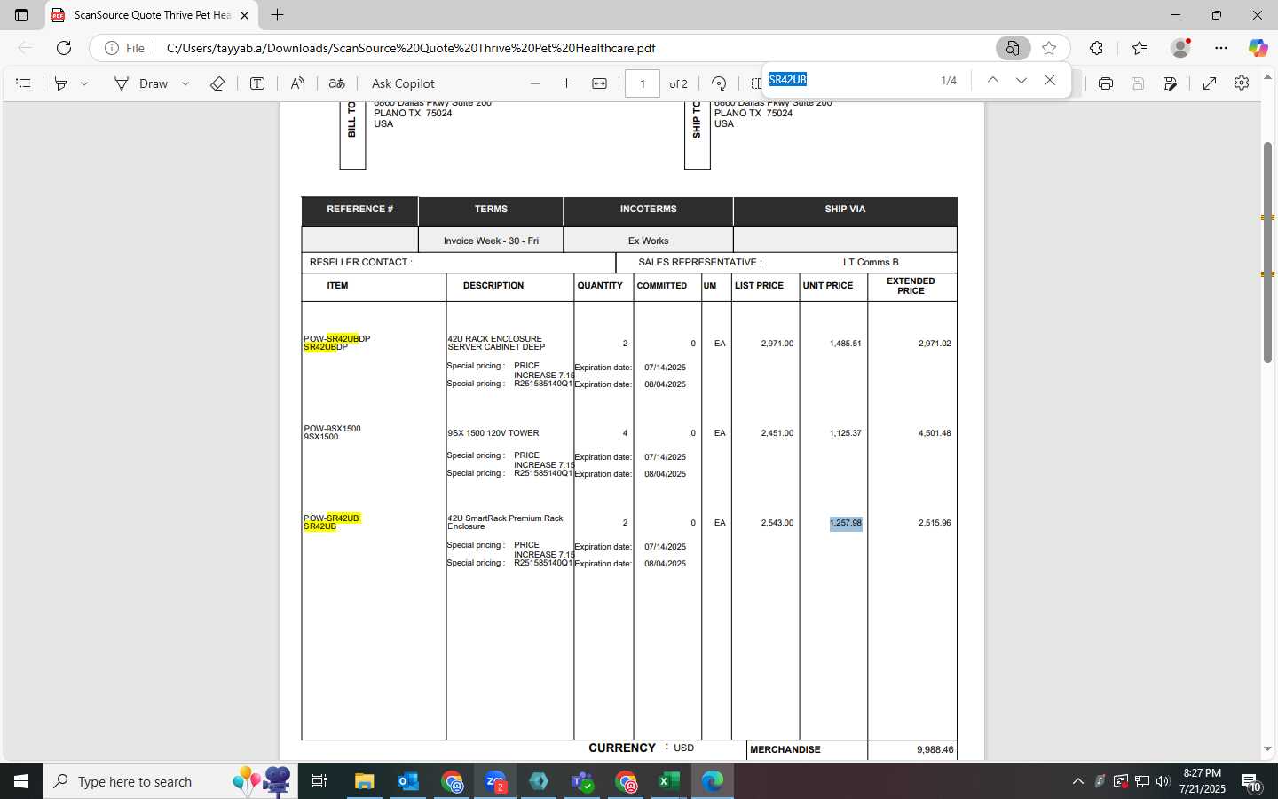
Task: Show hidden system tray icons
Action: point(1078,781)
